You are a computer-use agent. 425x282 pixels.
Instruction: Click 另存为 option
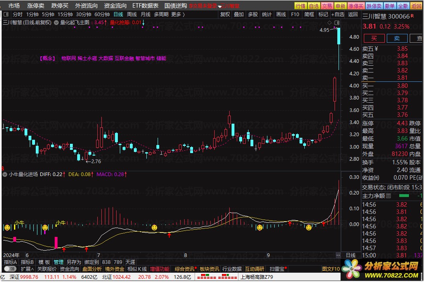click(x=74, y=262)
